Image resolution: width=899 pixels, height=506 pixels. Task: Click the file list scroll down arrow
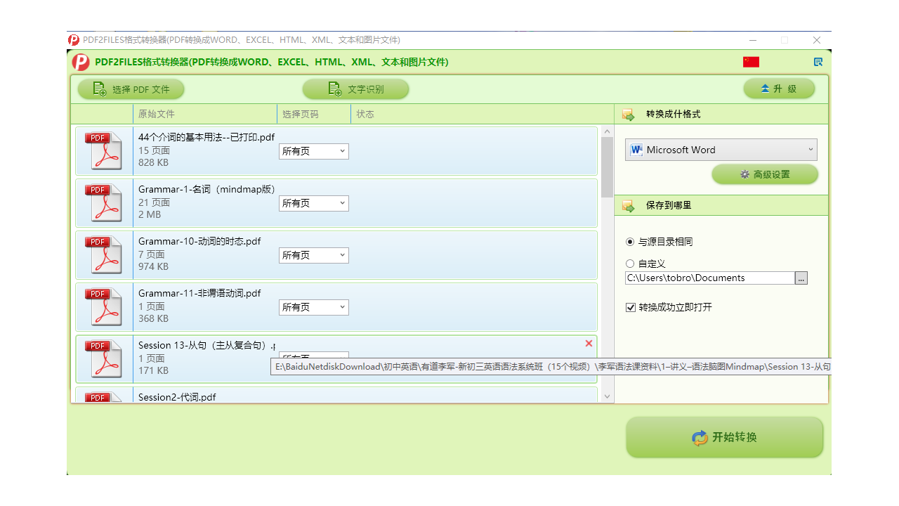pos(608,396)
